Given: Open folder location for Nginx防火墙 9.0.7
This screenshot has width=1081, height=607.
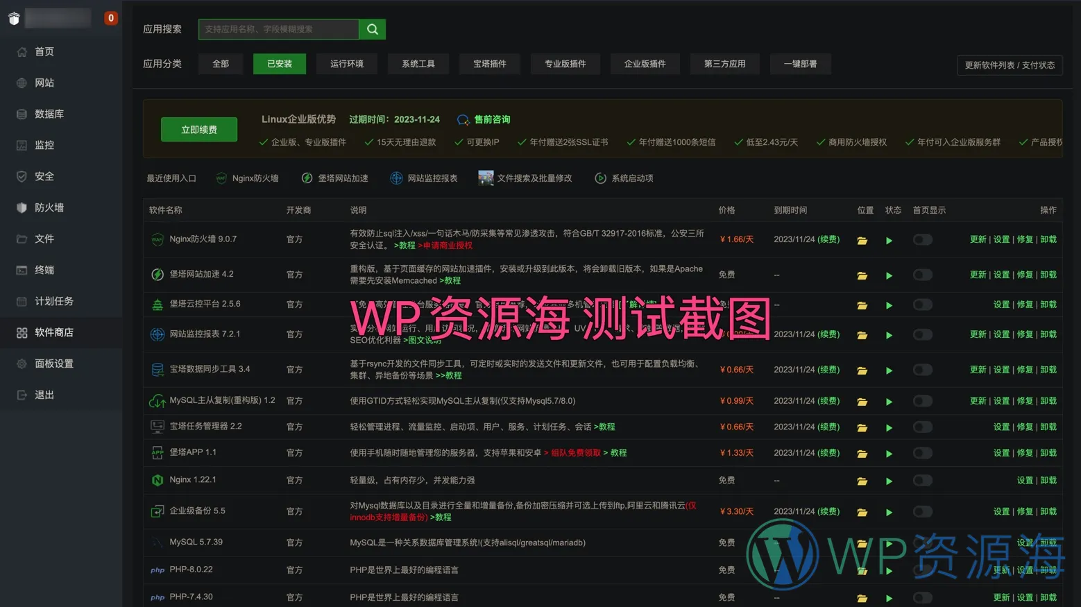Looking at the screenshot, I should pyautogui.click(x=862, y=241).
